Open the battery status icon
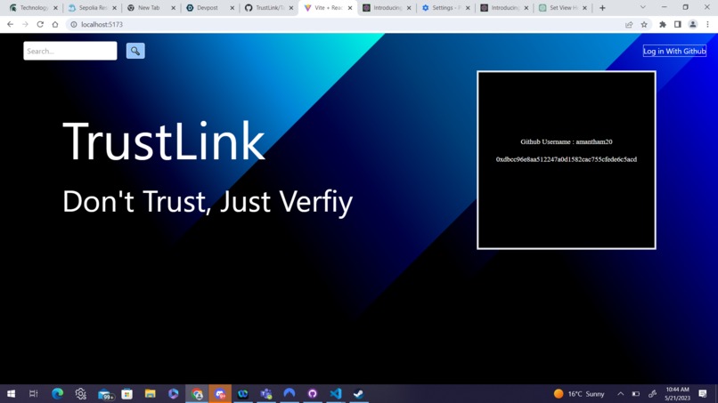 (x=635, y=393)
